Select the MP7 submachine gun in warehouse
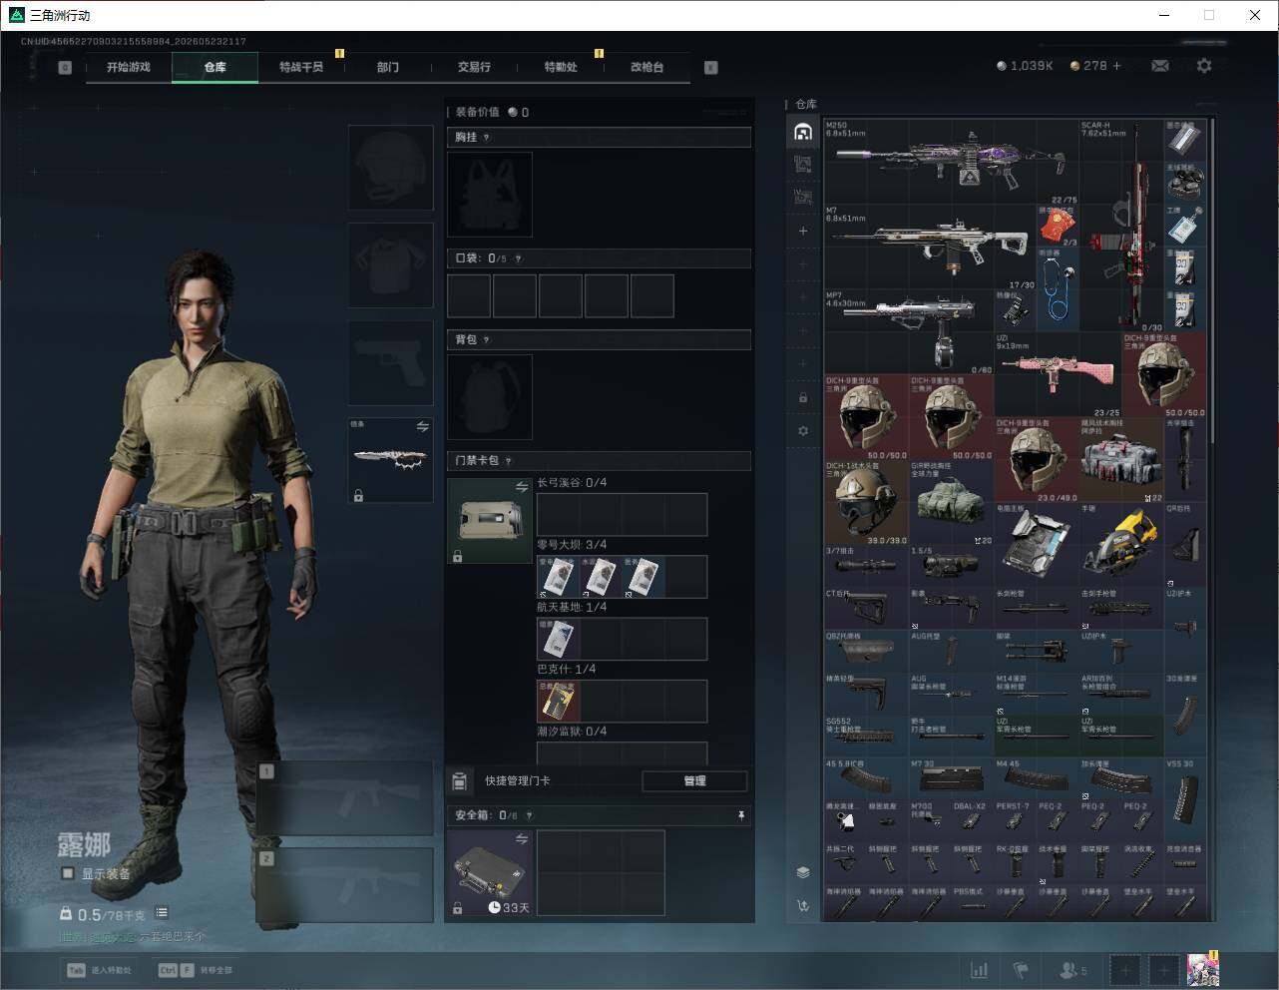 [908, 331]
